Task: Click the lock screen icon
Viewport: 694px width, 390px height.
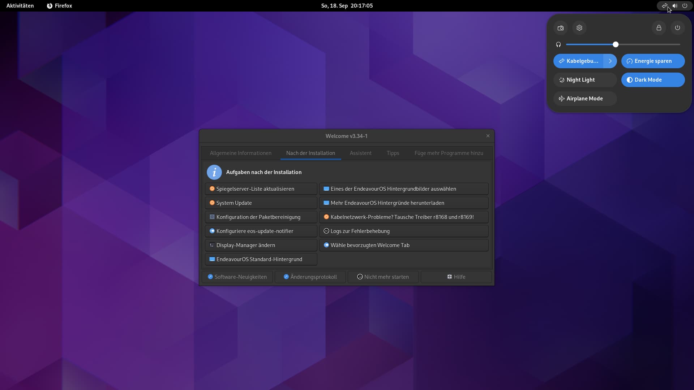Action: pos(659,27)
